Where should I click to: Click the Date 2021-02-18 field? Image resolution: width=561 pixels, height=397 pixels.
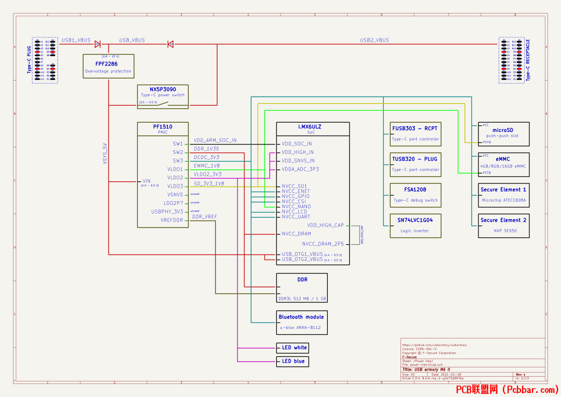(x=446, y=375)
